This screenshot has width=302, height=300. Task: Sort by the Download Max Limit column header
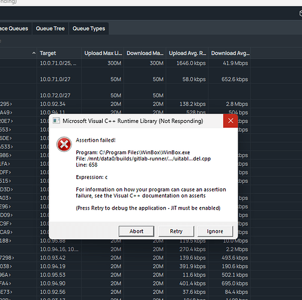coord(145,53)
